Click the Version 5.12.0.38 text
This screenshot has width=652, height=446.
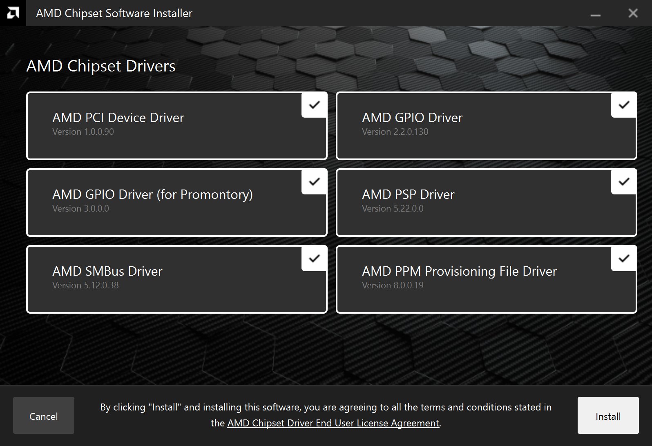(85, 285)
